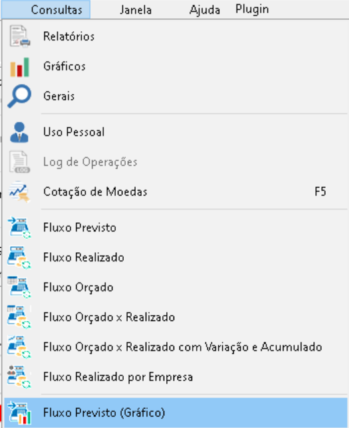Screen dimensions: 349x428
Task: Click the Gerais magnifying glass icon
Action: click(x=19, y=96)
